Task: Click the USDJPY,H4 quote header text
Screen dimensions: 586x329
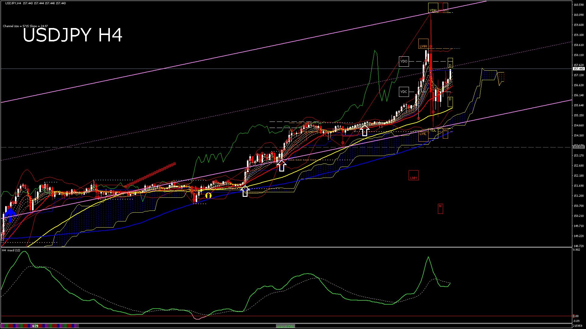Action: tap(35, 3)
